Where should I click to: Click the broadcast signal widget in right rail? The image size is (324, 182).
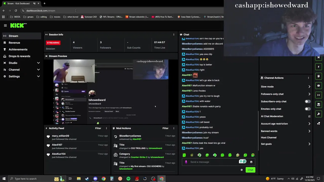[318, 95]
